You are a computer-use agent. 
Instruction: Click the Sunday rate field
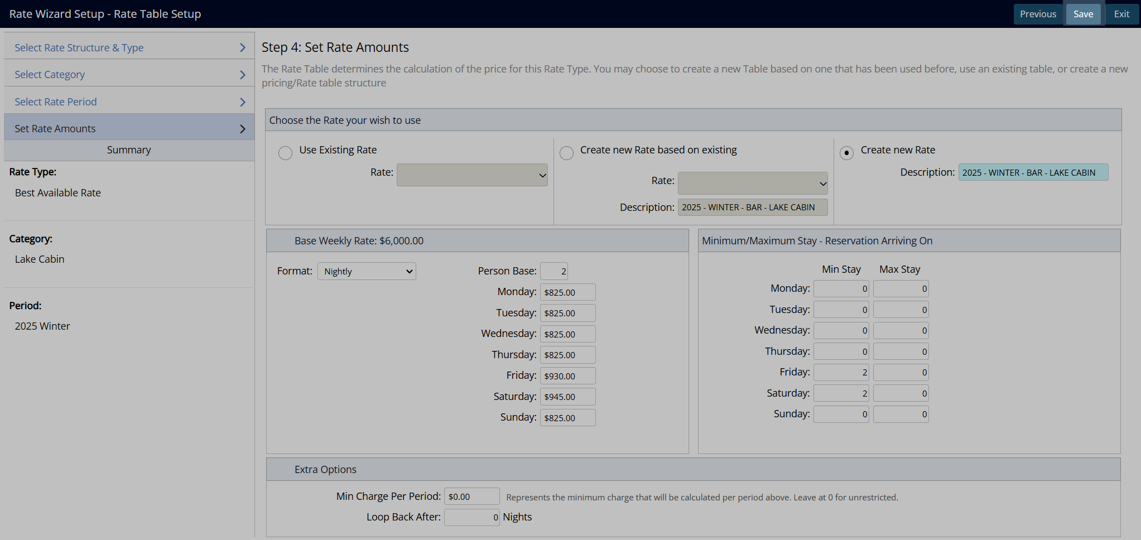coord(567,418)
